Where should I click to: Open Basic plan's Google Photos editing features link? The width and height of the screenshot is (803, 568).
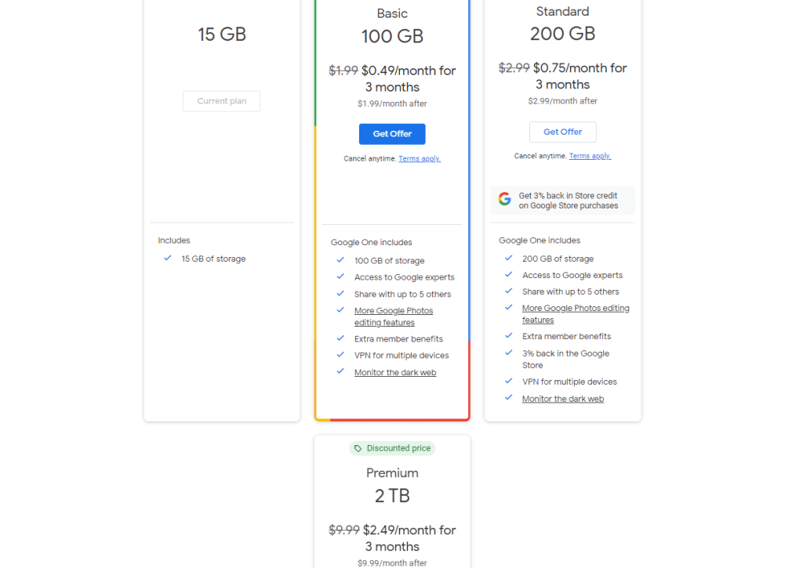393,317
